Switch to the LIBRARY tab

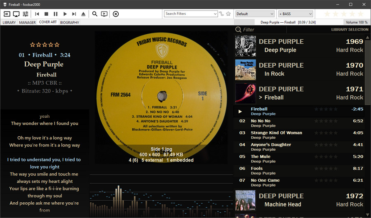(x=9, y=22)
